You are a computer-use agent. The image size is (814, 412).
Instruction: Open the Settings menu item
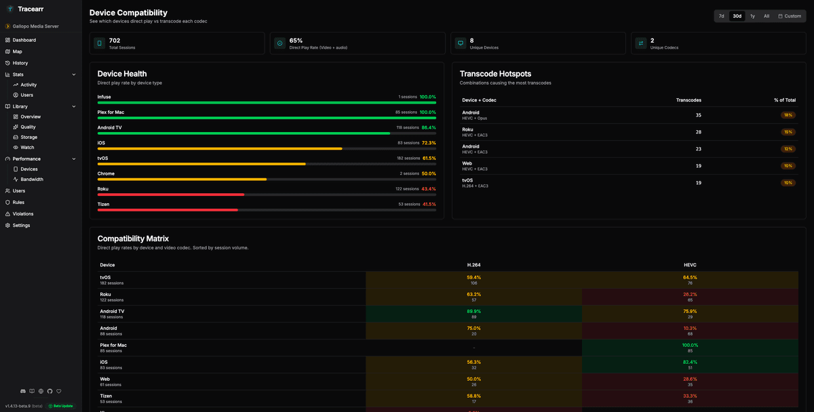[x=26, y=225]
